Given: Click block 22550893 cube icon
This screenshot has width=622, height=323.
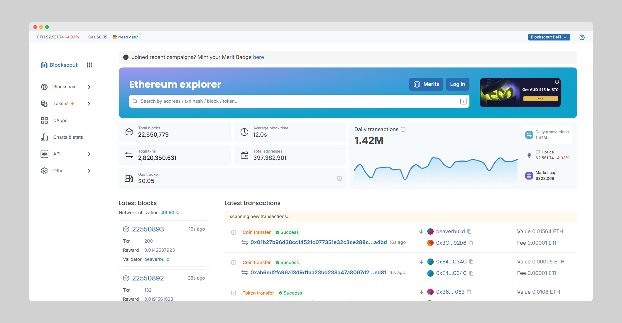Looking at the screenshot, I should pyautogui.click(x=126, y=229).
